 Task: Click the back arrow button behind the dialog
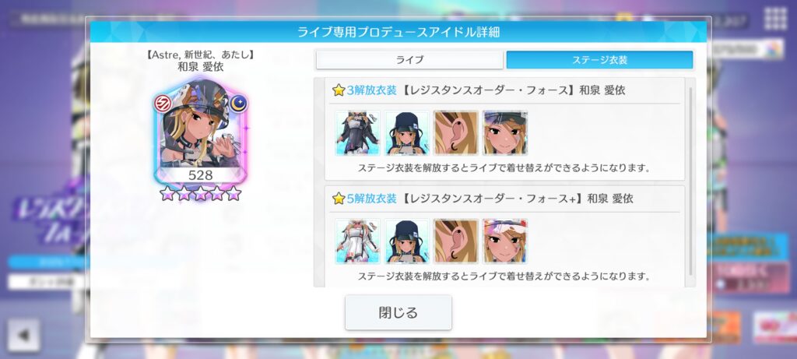tap(23, 335)
